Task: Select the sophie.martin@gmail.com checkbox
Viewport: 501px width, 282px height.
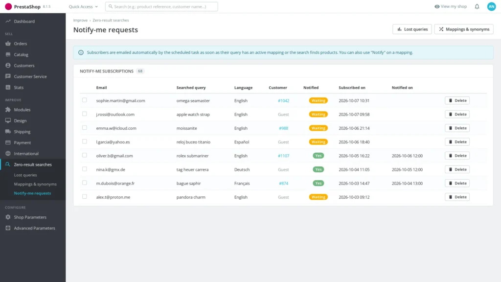Action: [x=84, y=100]
